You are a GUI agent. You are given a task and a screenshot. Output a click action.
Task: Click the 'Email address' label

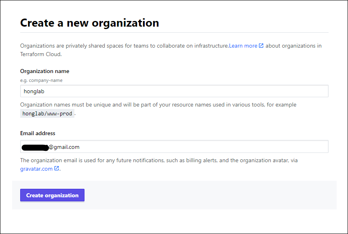pyautogui.click(x=38, y=133)
